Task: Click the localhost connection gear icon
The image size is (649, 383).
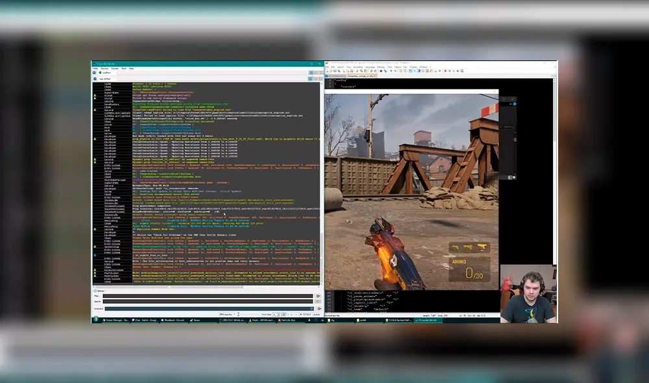Action: (95, 73)
